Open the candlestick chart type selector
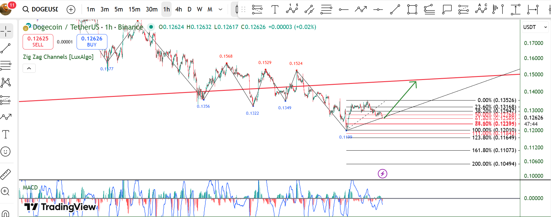The image size is (551, 217). [236, 9]
